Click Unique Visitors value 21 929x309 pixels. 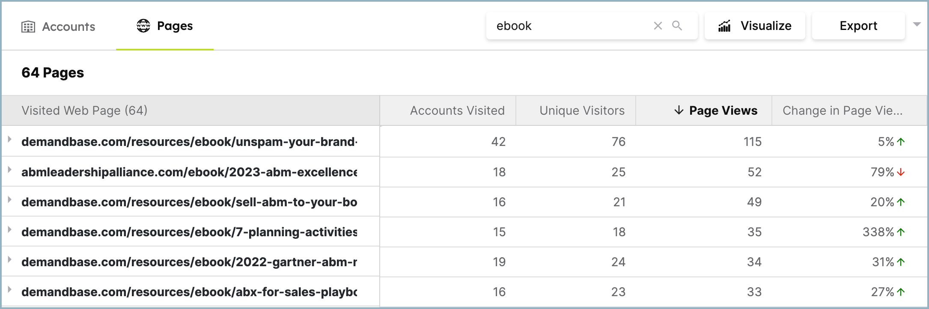coord(619,202)
